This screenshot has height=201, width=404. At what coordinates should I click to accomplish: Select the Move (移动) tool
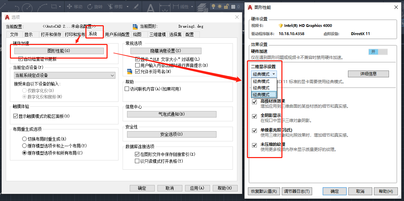click(x=74, y=6)
